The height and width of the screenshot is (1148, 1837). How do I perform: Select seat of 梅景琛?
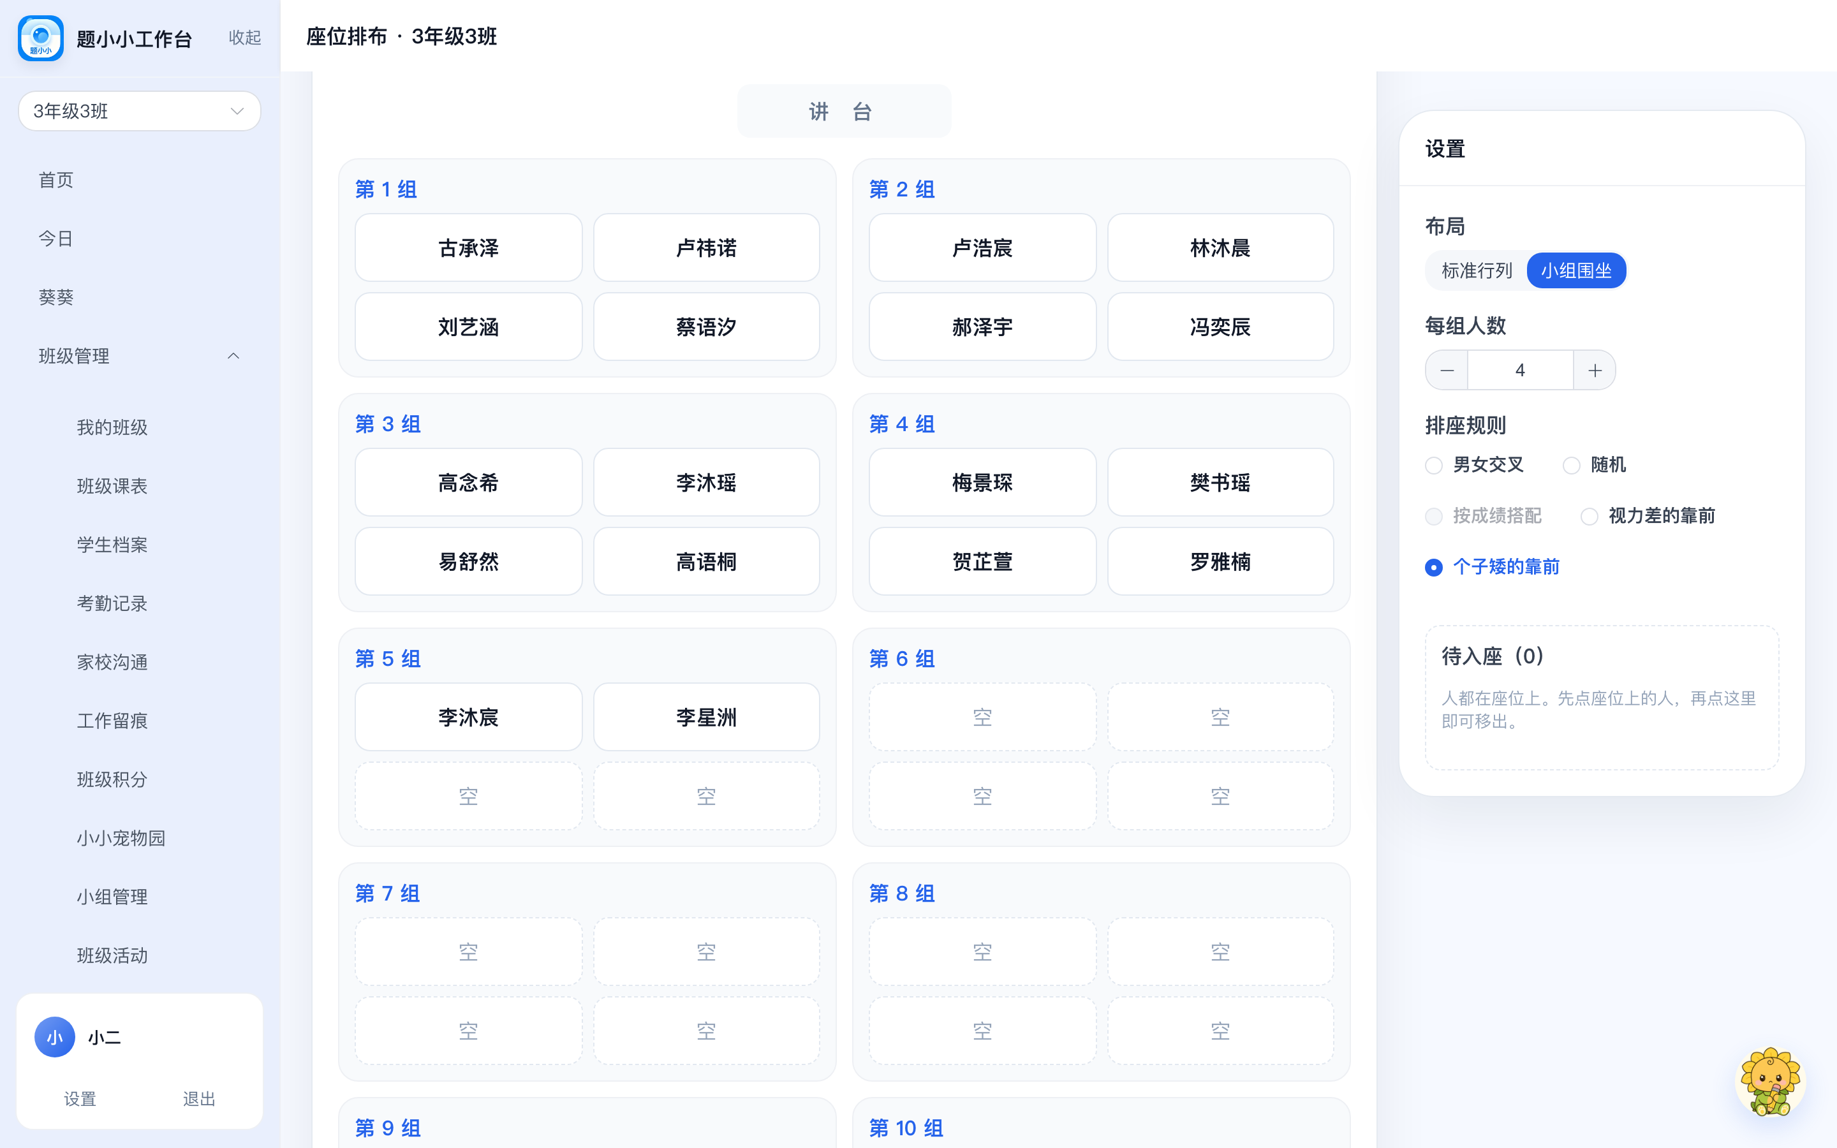pos(982,483)
